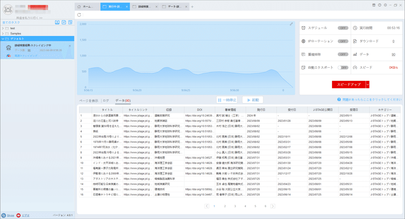Click the 高速スクレイピング speed icon
This screenshot has height=219, width=405.
click(x=9, y=56)
